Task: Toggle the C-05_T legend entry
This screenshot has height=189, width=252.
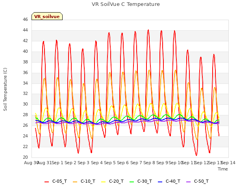Action: coord(56,181)
